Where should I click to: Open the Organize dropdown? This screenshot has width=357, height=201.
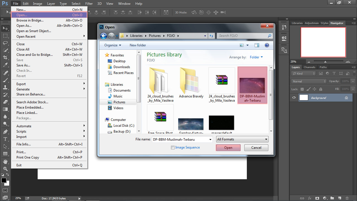pyautogui.click(x=113, y=45)
